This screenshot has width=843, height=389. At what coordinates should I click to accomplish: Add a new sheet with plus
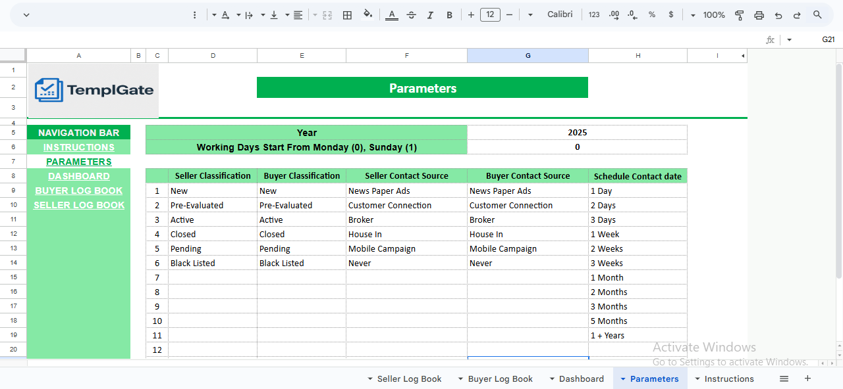point(807,378)
